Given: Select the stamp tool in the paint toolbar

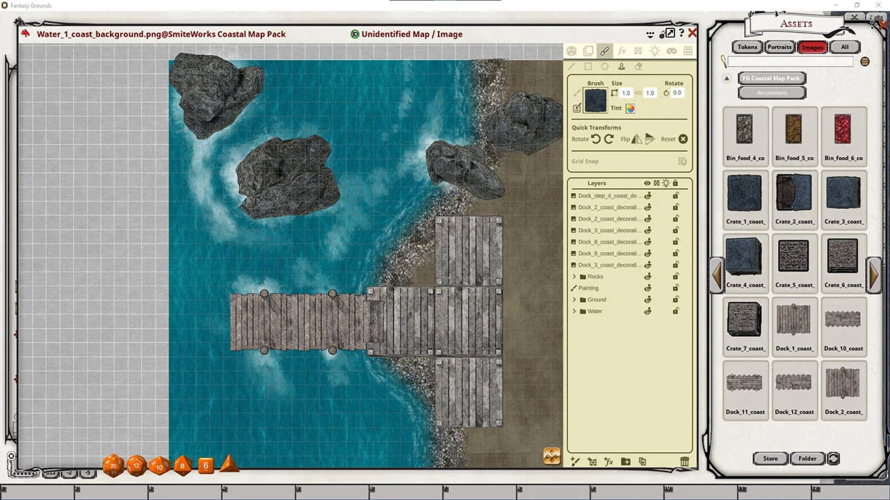Looking at the screenshot, I should pyautogui.click(x=621, y=67).
